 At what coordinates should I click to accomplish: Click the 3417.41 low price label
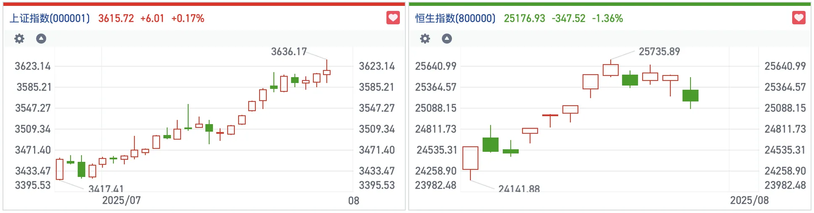point(106,189)
